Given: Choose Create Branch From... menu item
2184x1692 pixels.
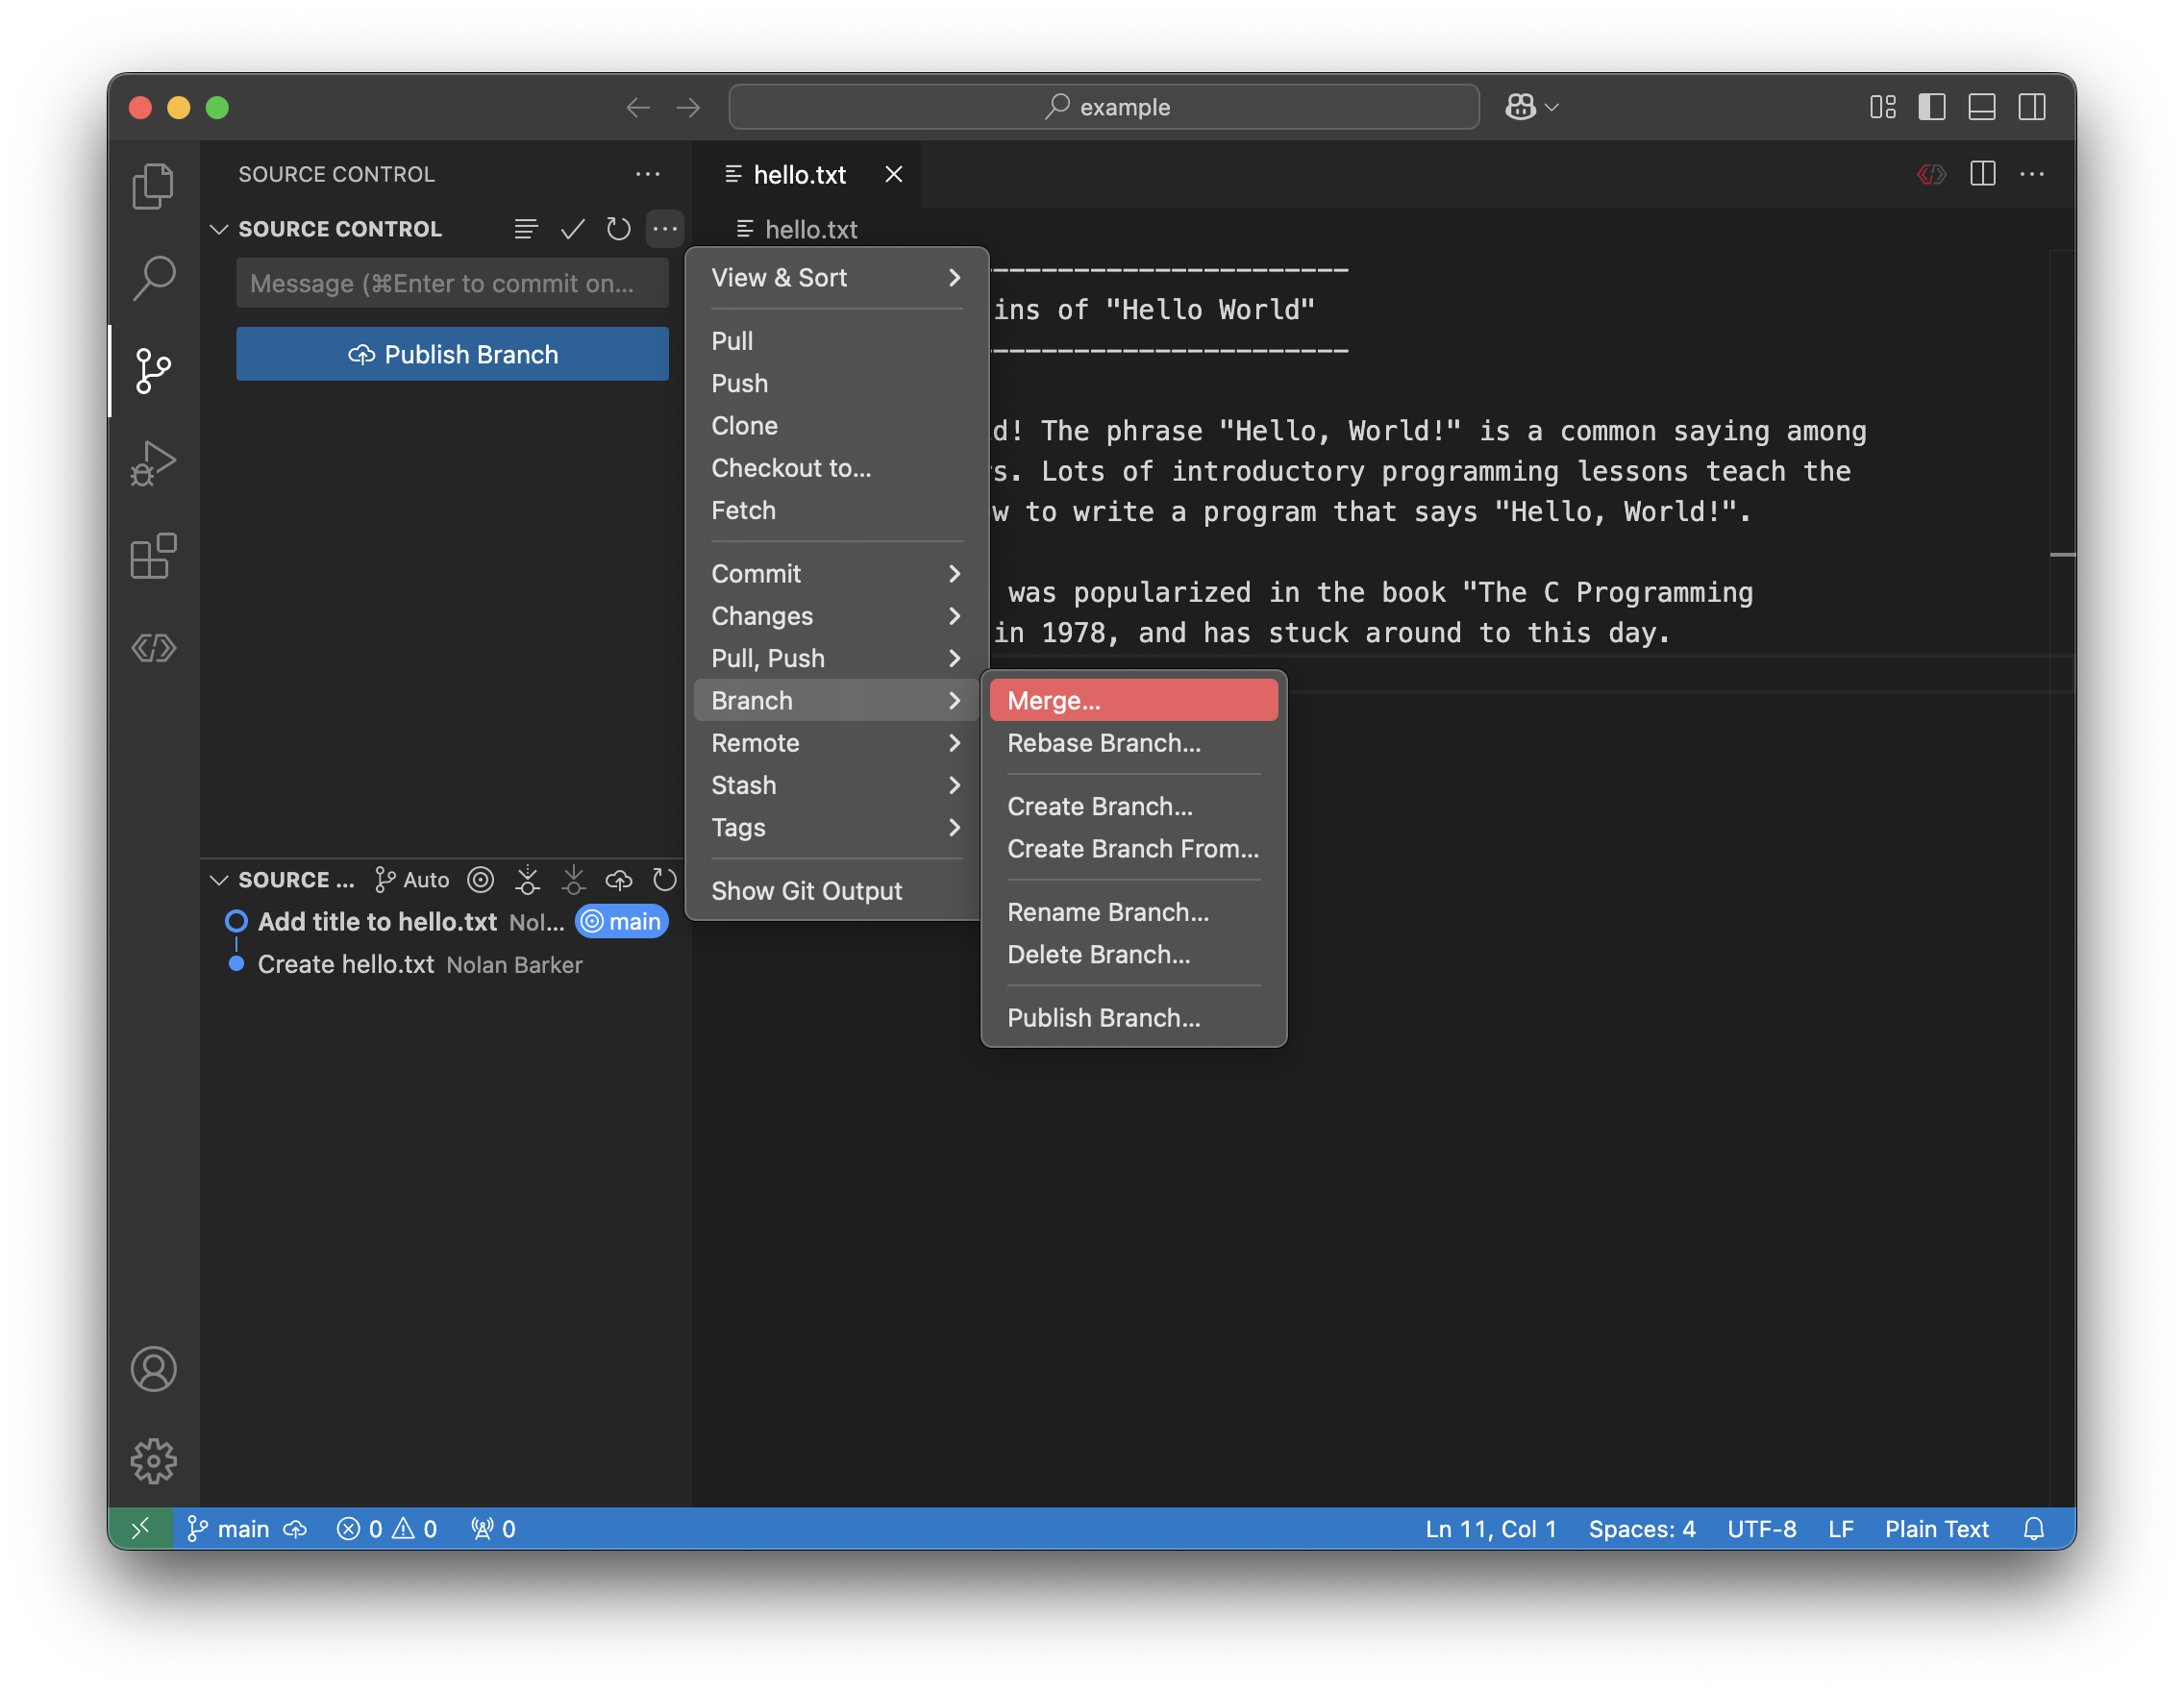Looking at the screenshot, I should [x=1133, y=847].
